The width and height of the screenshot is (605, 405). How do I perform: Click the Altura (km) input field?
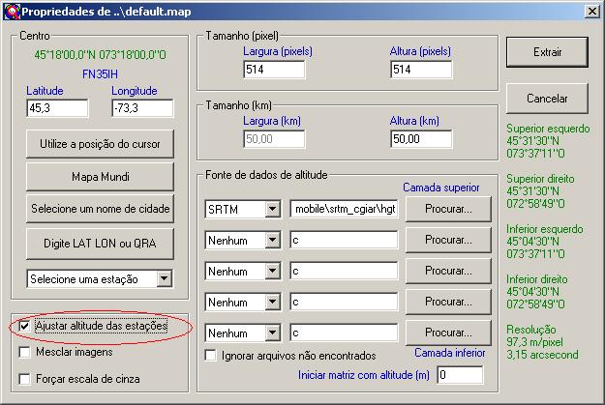(421, 139)
